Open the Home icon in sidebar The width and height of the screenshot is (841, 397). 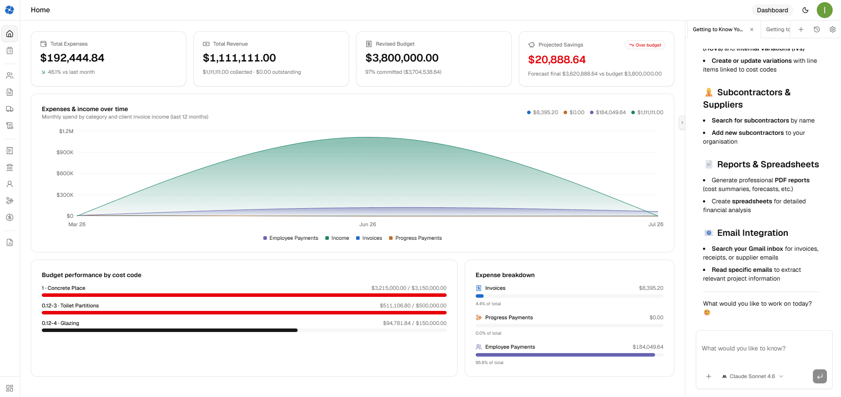10,34
